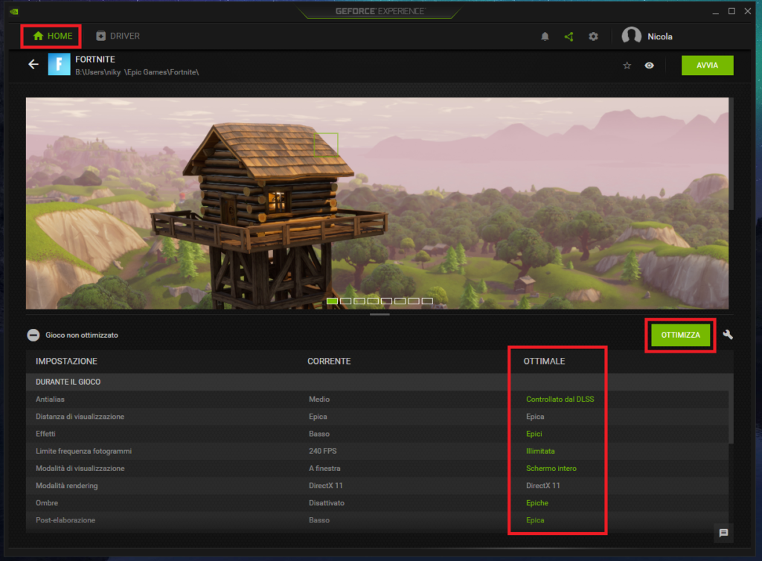Click the 'A finestra' current value

coord(324,468)
